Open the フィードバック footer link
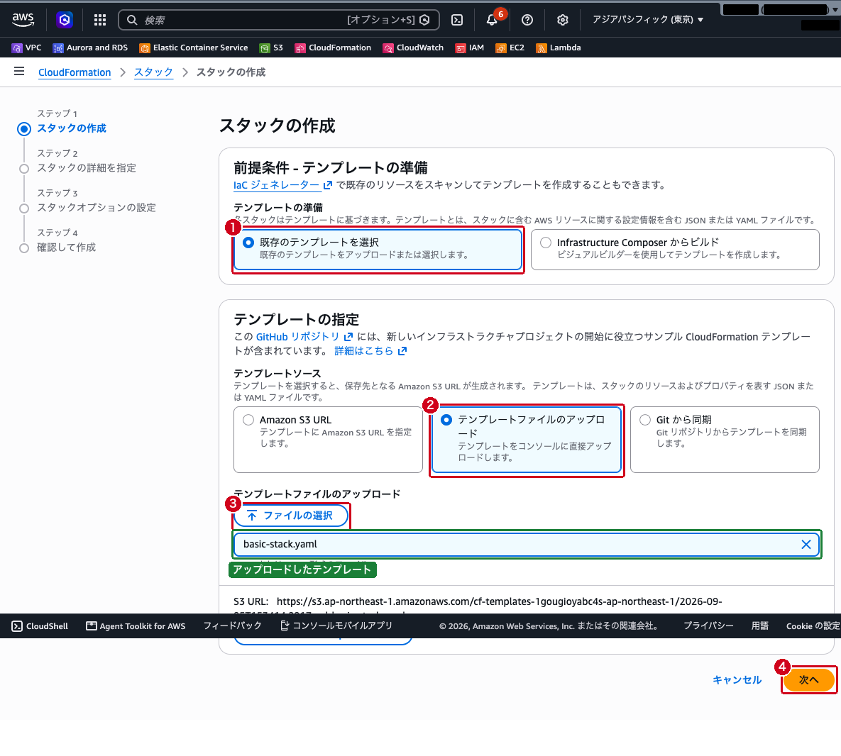 tap(232, 626)
